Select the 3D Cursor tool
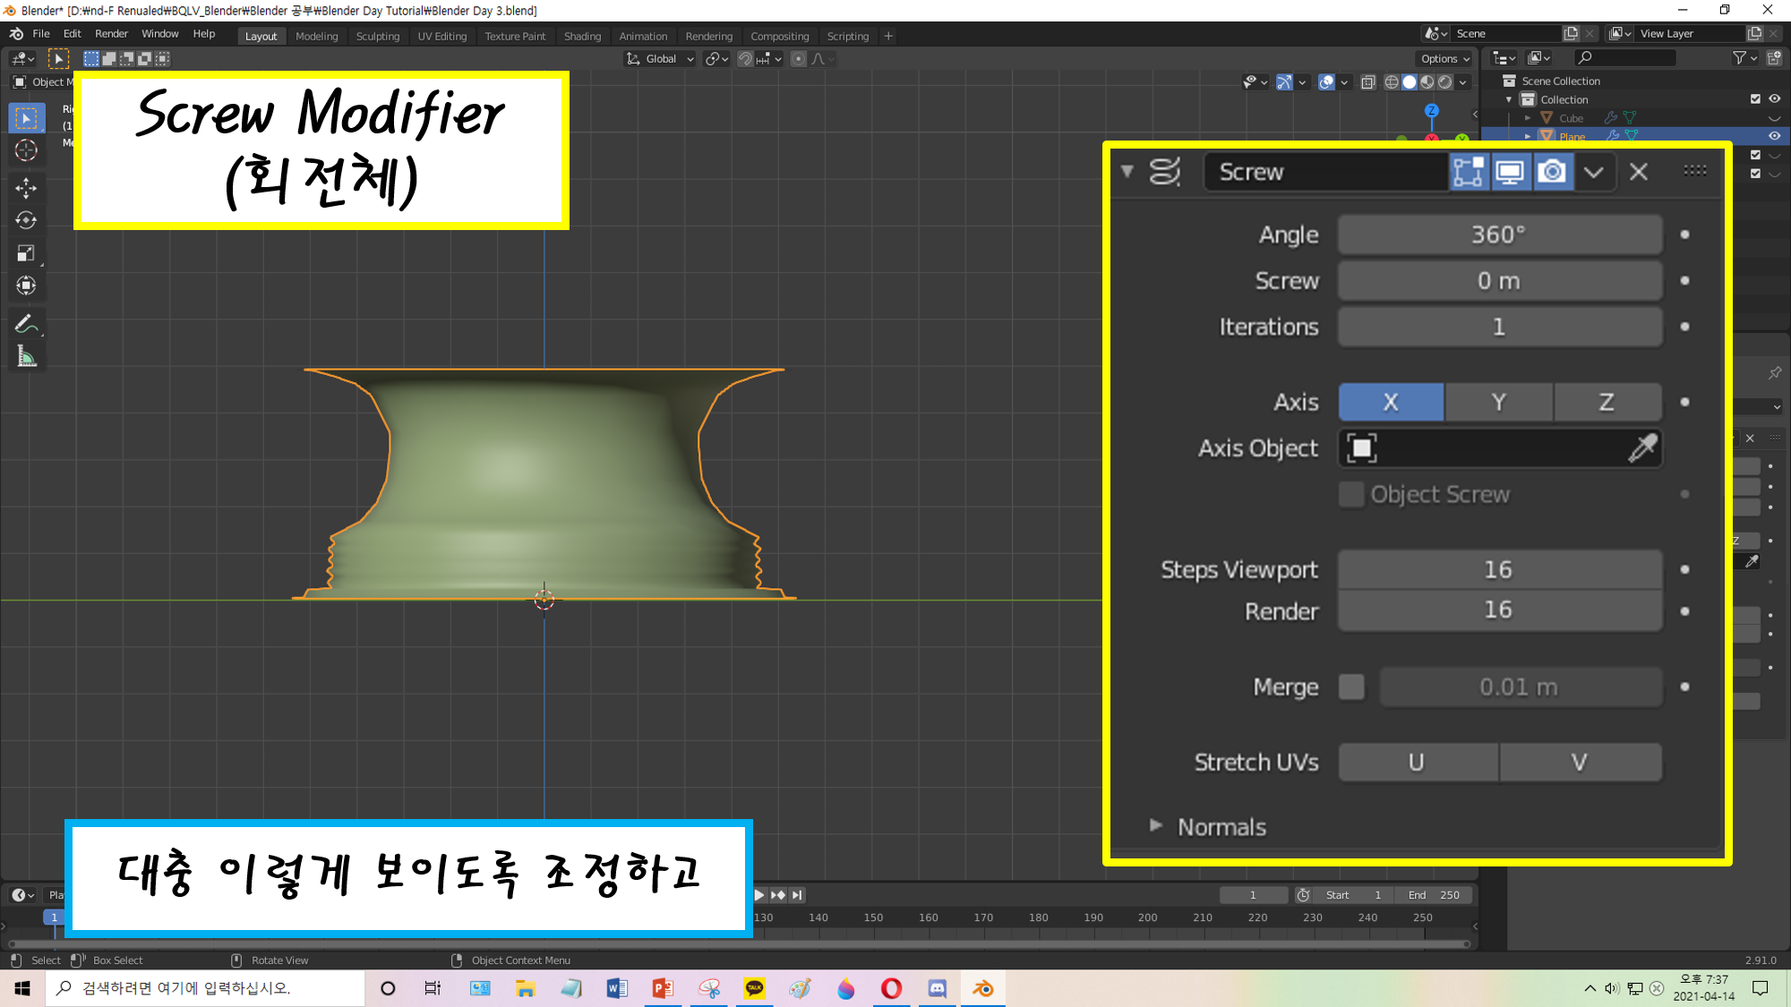 [x=26, y=150]
